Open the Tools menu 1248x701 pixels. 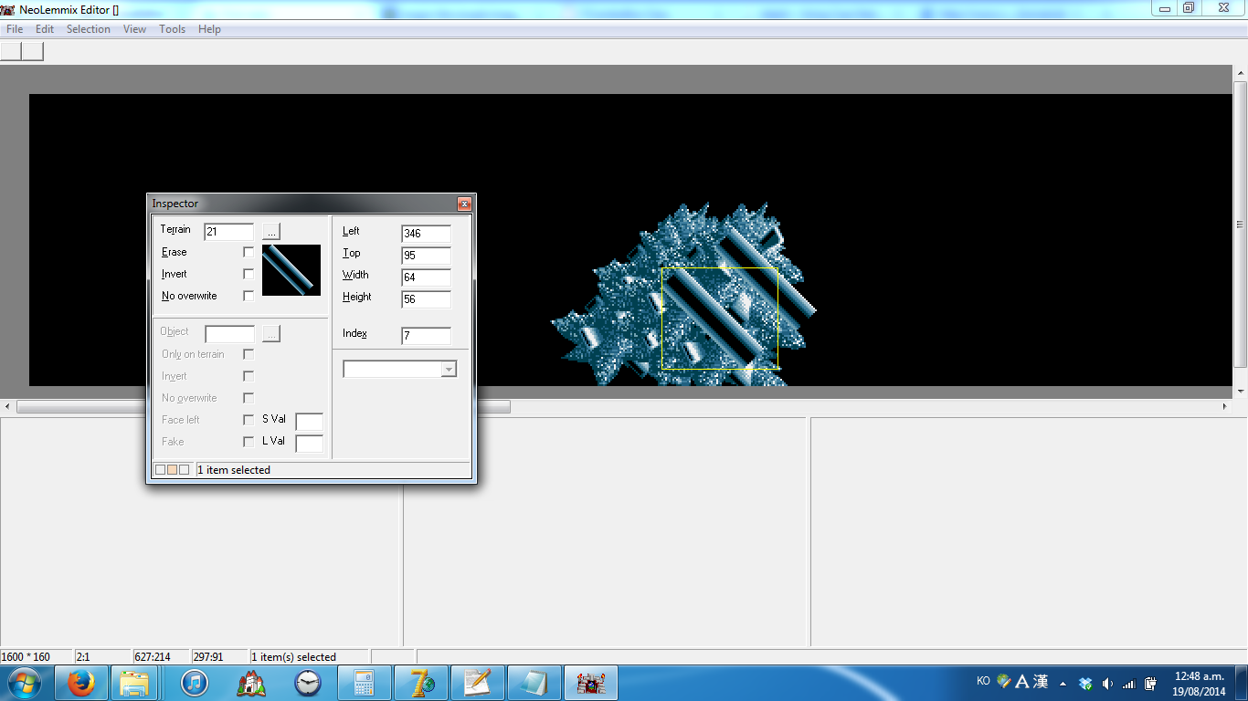point(172,29)
